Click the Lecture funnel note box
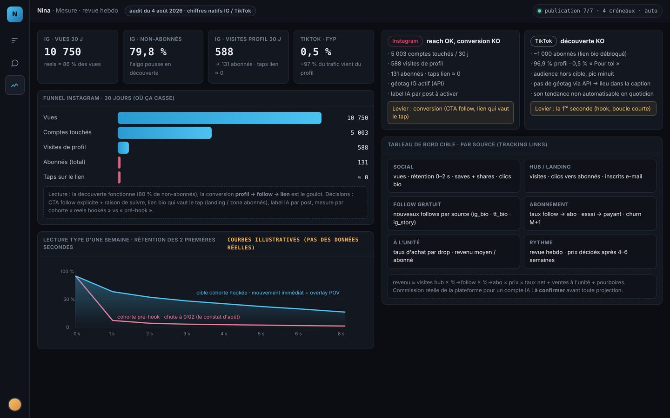The image size is (670, 418). (206, 202)
